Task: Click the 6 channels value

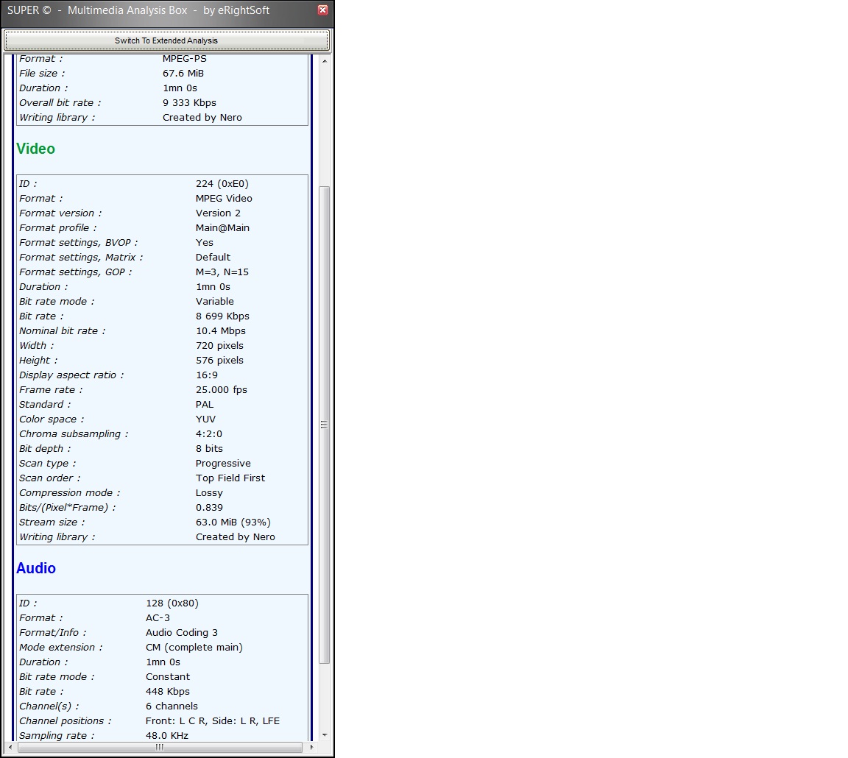Action: coord(172,706)
